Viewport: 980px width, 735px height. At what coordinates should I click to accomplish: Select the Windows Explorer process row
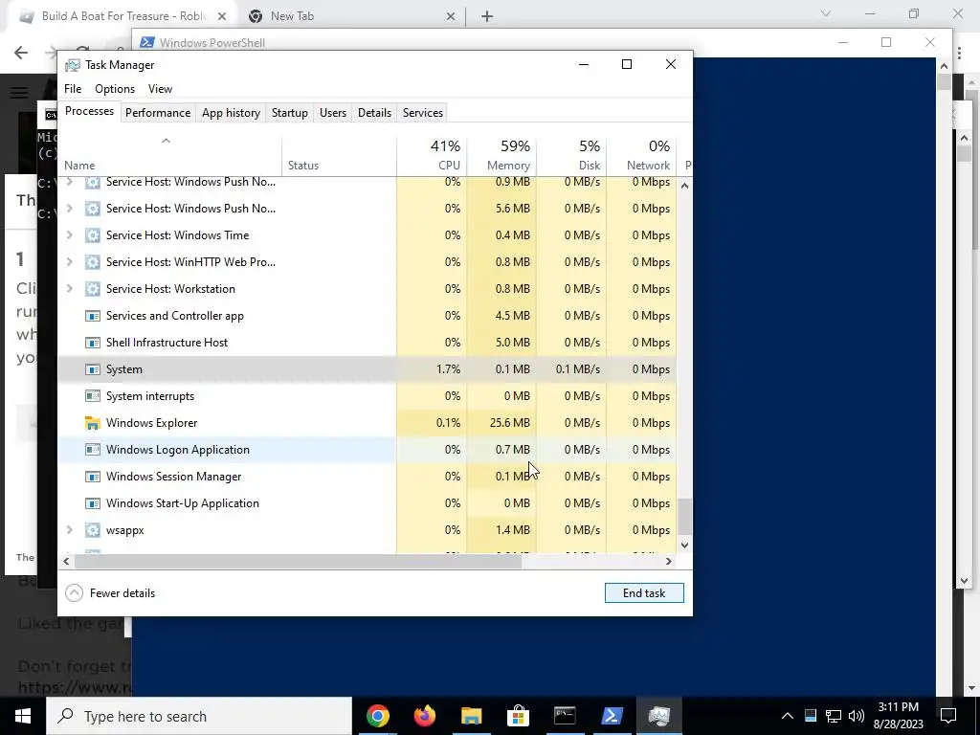pyautogui.click(x=367, y=423)
